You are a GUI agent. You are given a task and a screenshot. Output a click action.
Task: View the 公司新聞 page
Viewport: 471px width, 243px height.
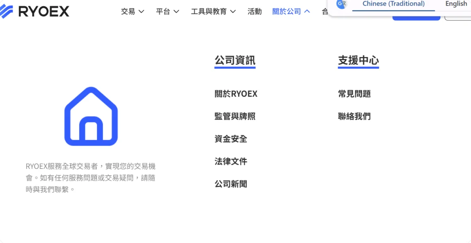coord(231,184)
